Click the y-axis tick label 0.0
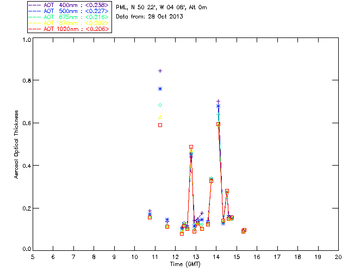The height and width of the screenshot is (278, 348). pos(27,249)
